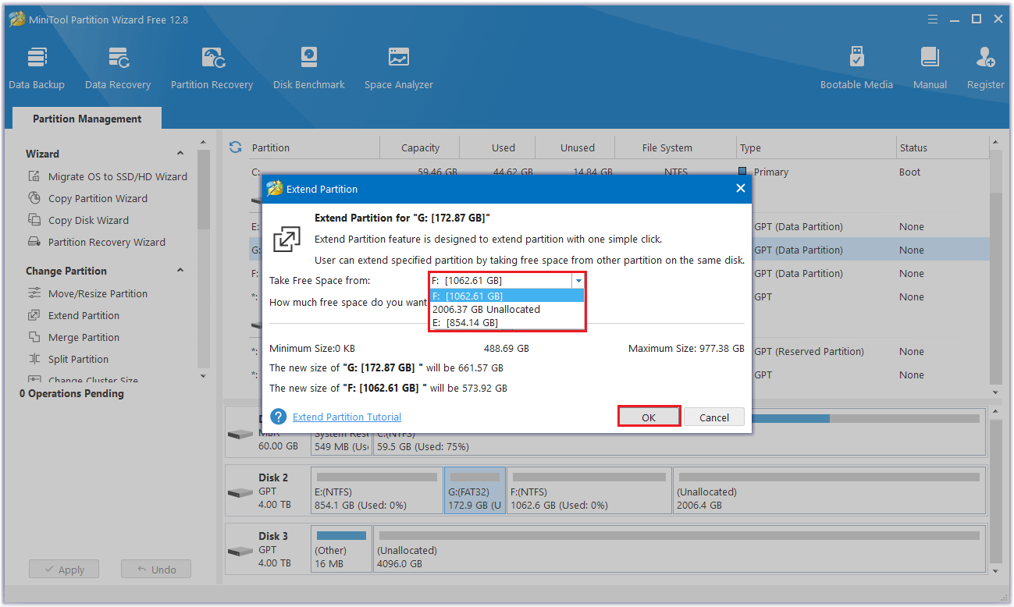The image size is (1014, 607).
Task: Confirm with the OK button
Action: coord(649,417)
